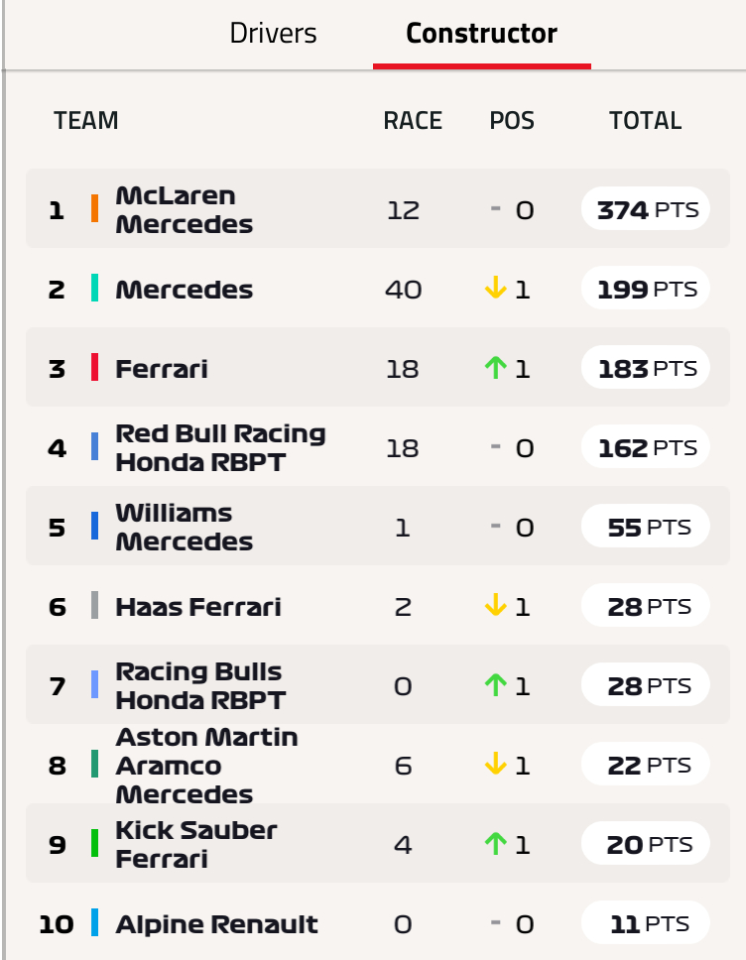Click the red Ferrari team color bar
The height and width of the screenshot is (960, 746).
tap(95, 367)
